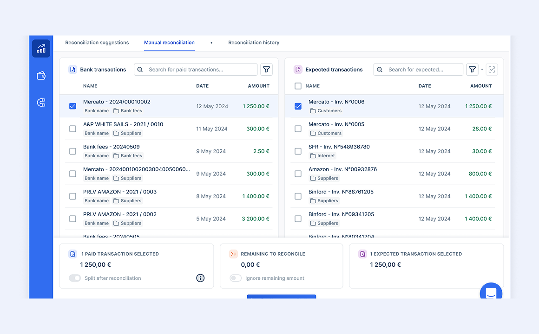Image resolution: width=539 pixels, height=334 pixels.
Task: Switch to Reconciliation suggestions tab
Action: pos(97,43)
